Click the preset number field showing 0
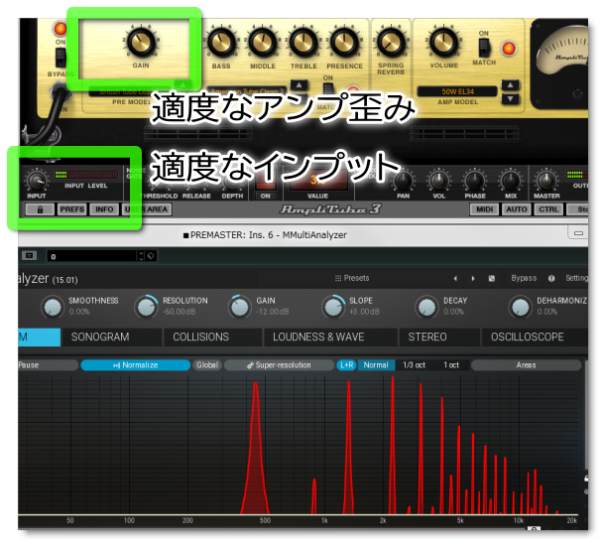605x547 pixels. click(x=91, y=256)
